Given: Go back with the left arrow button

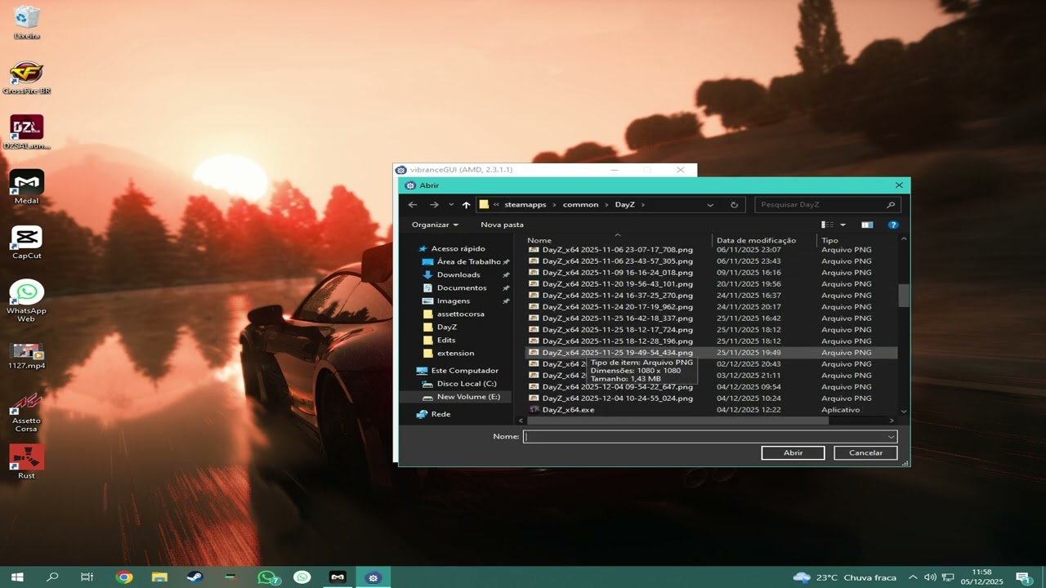Looking at the screenshot, I should click(x=413, y=205).
